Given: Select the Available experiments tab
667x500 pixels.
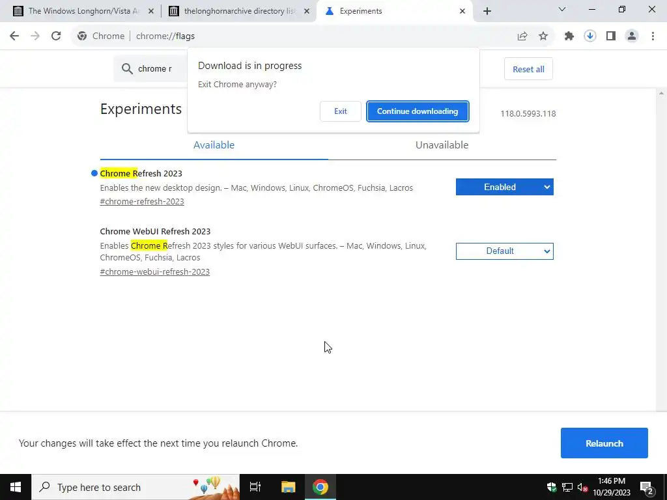Looking at the screenshot, I should click(x=214, y=145).
